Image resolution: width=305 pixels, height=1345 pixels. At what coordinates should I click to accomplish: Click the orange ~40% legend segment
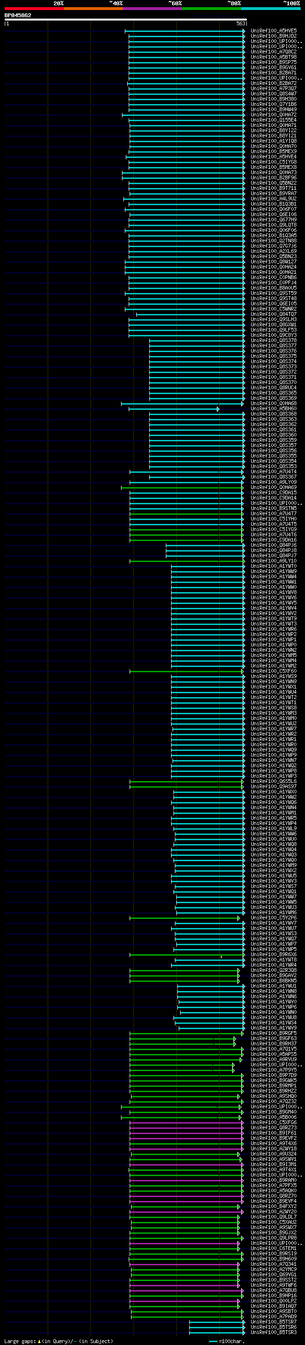(93, 9)
